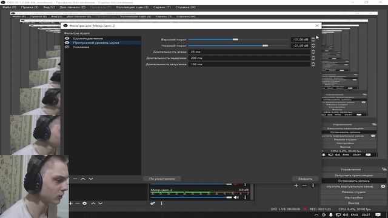Viewport: 388px width, 218px height.
Task: Increase Верхний порог with its up arrow
Action: 313,38
